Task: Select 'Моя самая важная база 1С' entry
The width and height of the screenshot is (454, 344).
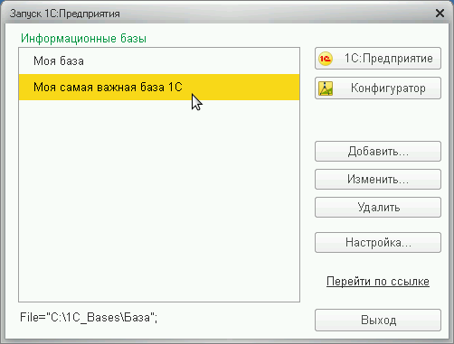Action: [159, 88]
